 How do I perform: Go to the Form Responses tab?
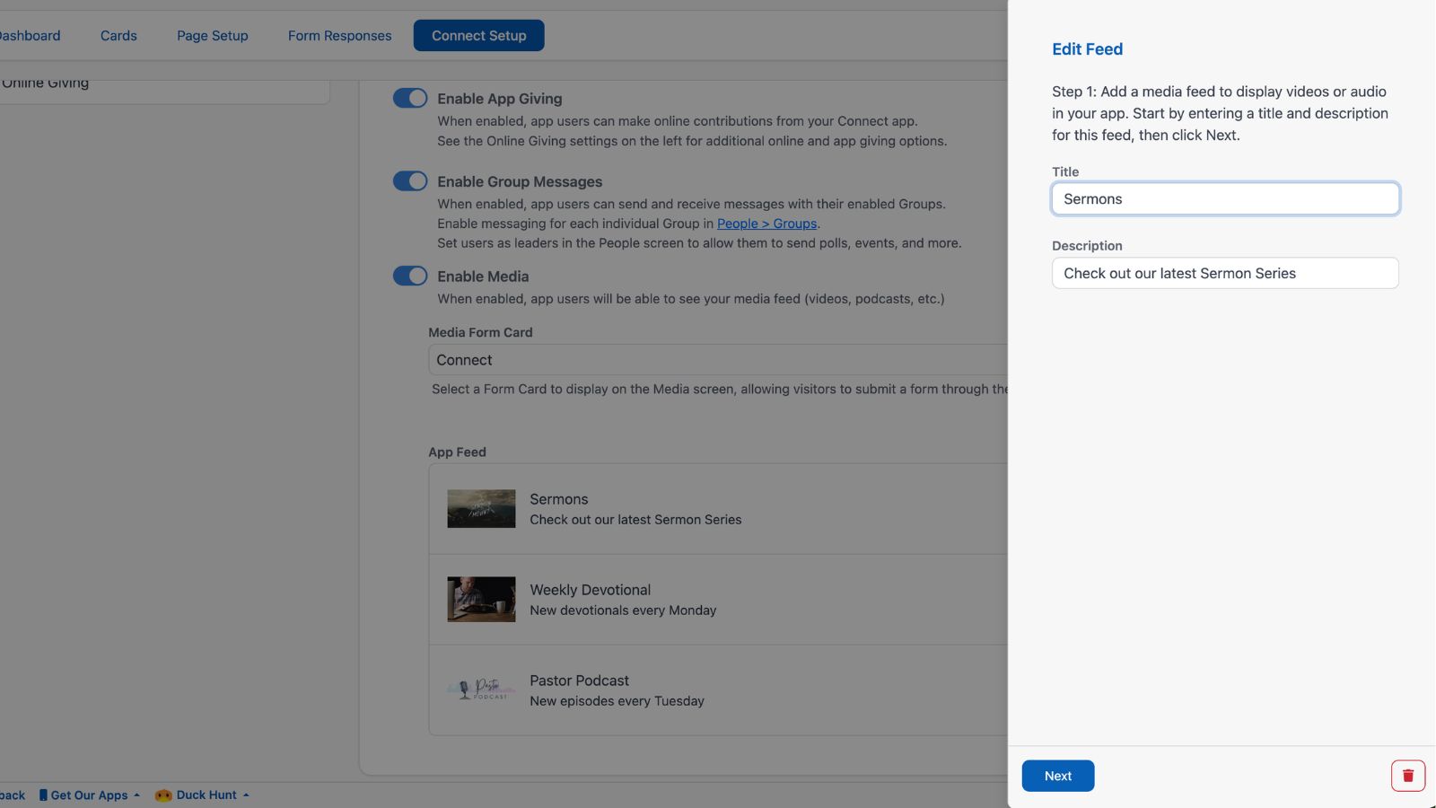[340, 36]
